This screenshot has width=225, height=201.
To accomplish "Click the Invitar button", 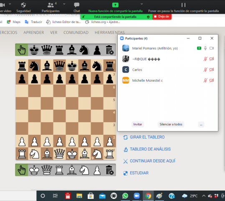I will (138, 124).
